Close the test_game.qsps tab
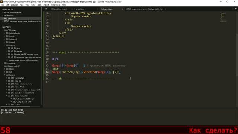The height and width of the screenshot is (134, 238). click(x=123, y=9)
